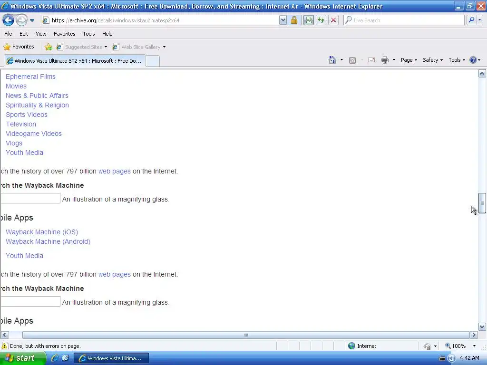
Task: Open the View menu
Action: [x=41, y=34]
